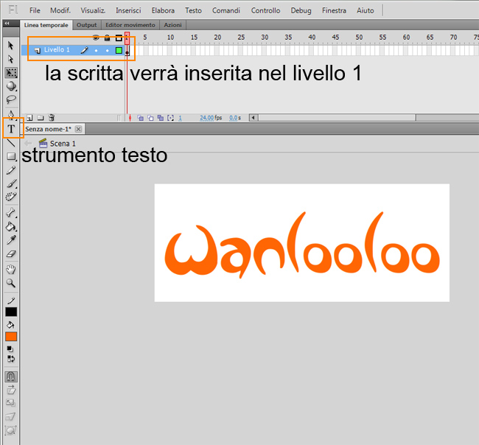This screenshot has width=479, height=445.
Task: Pick the Eraser tool
Action: (x=11, y=253)
